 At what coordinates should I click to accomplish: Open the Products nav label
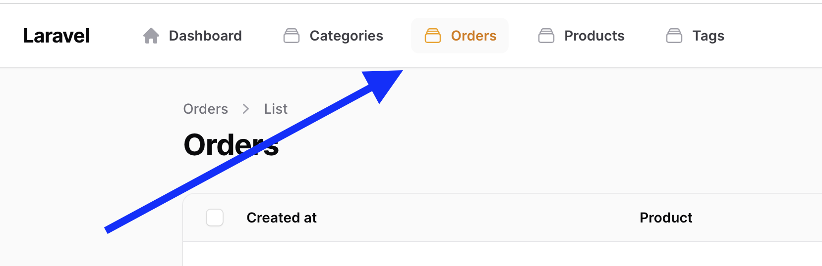tap(594, 36)
